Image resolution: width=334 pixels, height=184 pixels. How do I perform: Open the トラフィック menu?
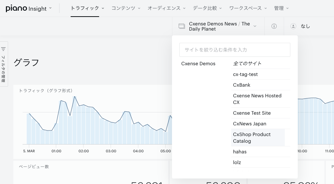tap(87, 8)
